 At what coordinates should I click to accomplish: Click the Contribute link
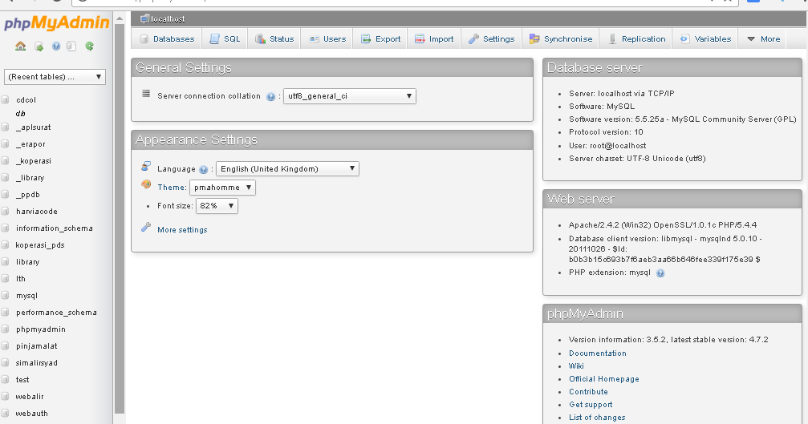click(x=588, y=392)
